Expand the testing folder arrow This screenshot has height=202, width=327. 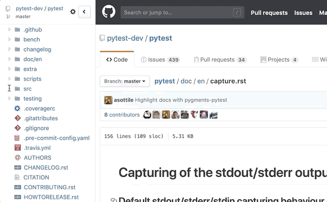coord(9,98)
